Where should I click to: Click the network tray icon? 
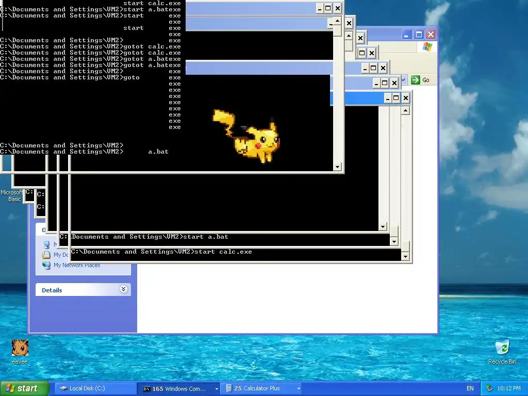(490, 388)
